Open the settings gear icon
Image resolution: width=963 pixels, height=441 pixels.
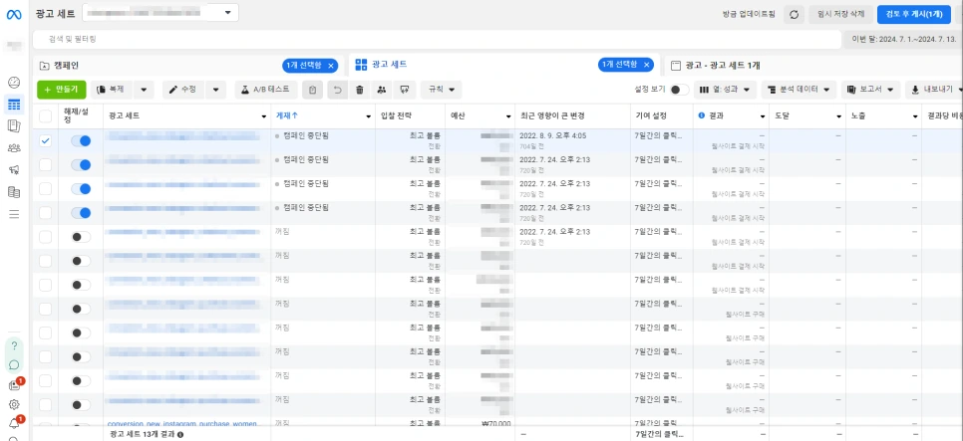(14, 405)
